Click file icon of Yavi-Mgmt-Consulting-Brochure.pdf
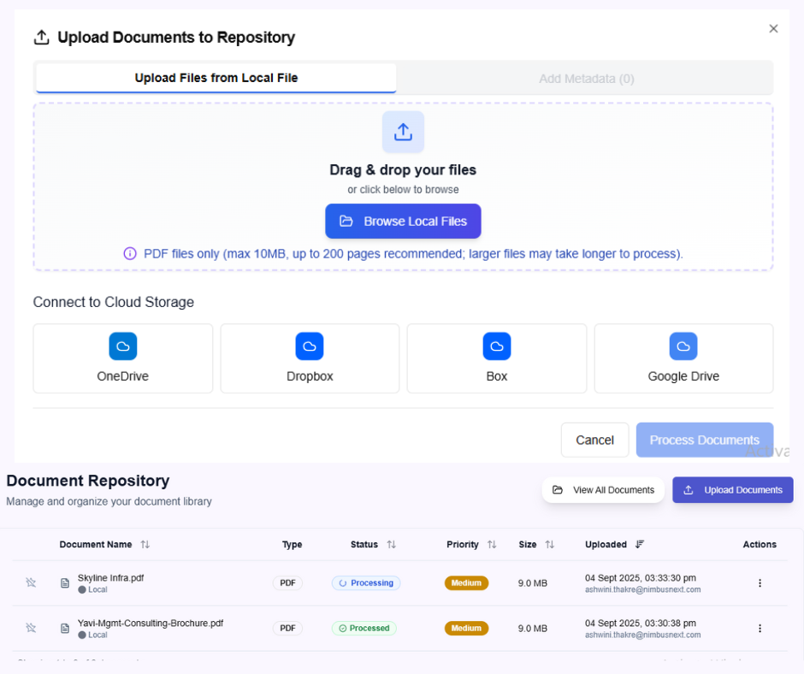 pos(65,628)
